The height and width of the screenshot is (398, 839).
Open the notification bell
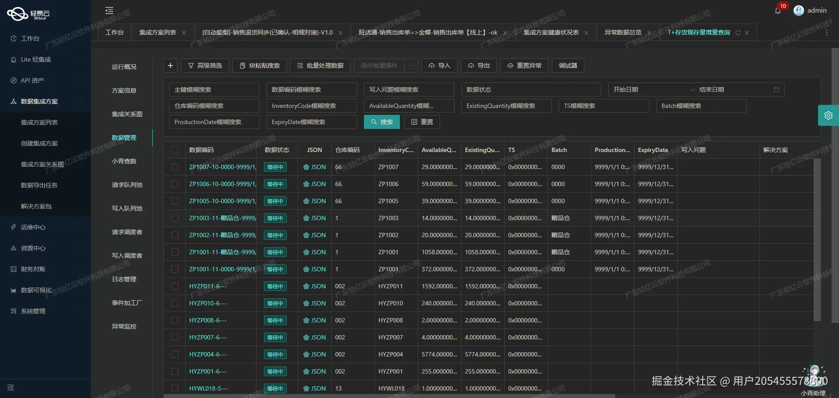tap(778, 11)
